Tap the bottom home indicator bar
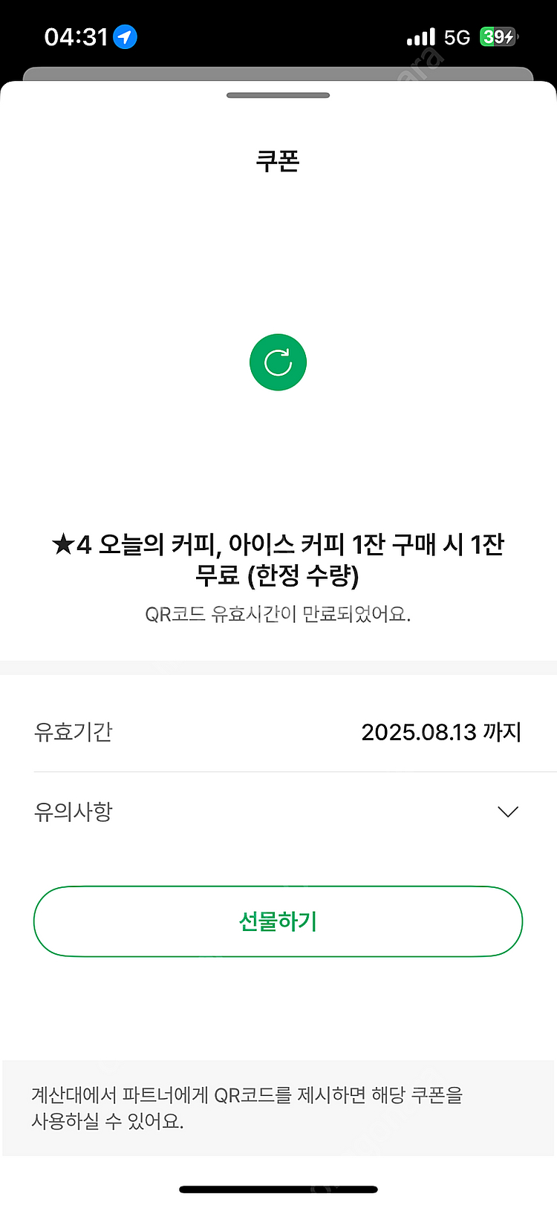Screen dimensions: 557x1205 click(278, 1189)
